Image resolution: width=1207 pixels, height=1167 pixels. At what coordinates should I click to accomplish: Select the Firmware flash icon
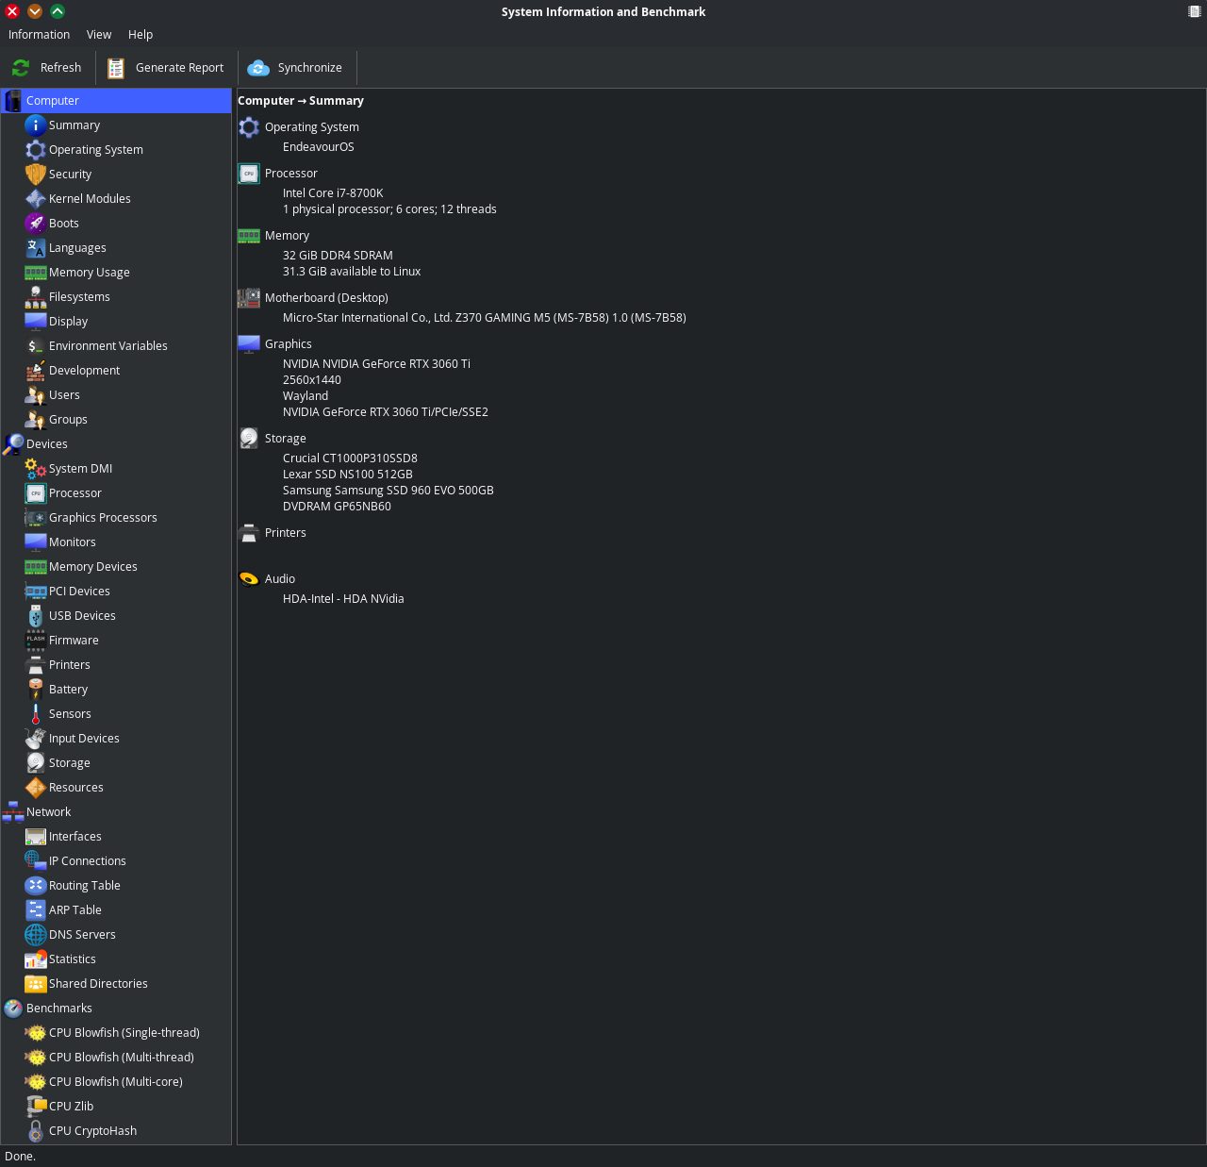[x=36, y=641]
